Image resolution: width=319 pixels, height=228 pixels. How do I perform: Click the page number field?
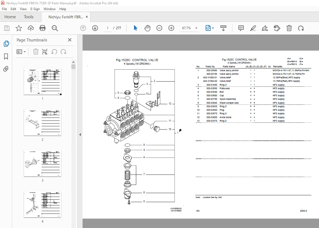pyautogui.click(x=107, y=28)
